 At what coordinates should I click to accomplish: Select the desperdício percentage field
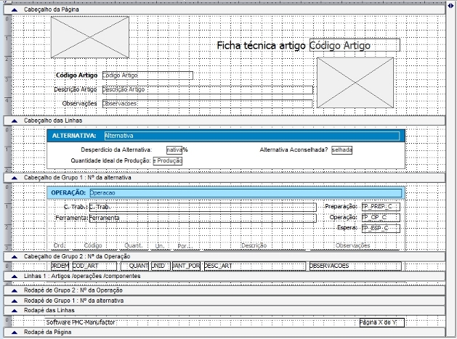tap(174, 150)
